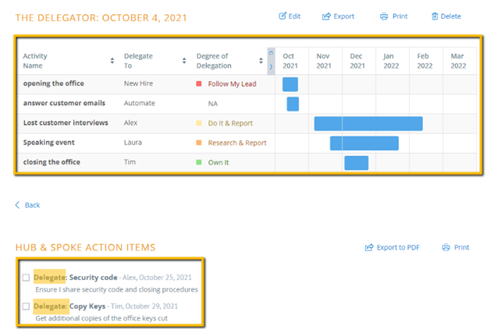487x329 pixels.
Task: Click the Lost customer interviews timeline bar
Action: (368, 123)
